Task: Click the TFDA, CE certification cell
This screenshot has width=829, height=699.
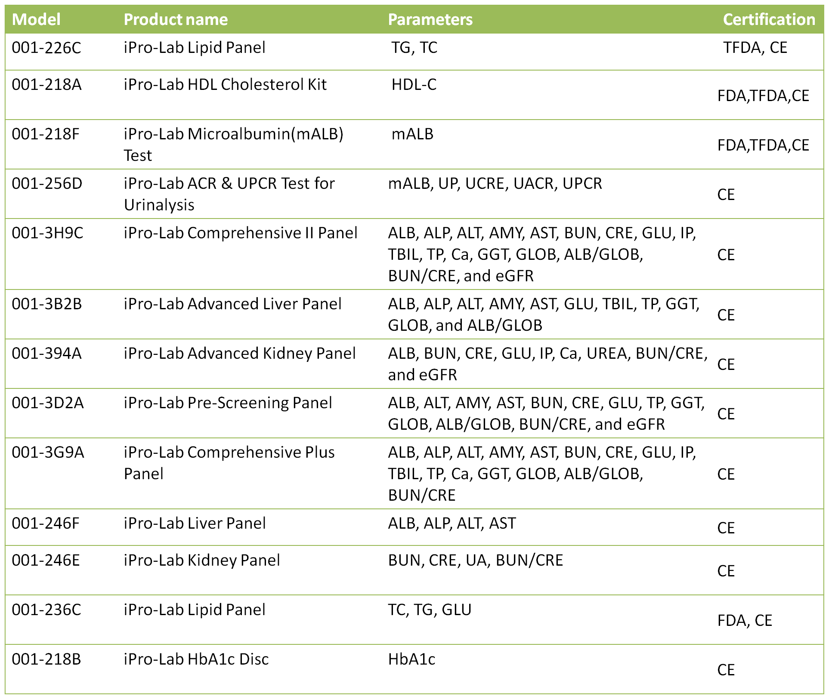Action: [755, 48]
